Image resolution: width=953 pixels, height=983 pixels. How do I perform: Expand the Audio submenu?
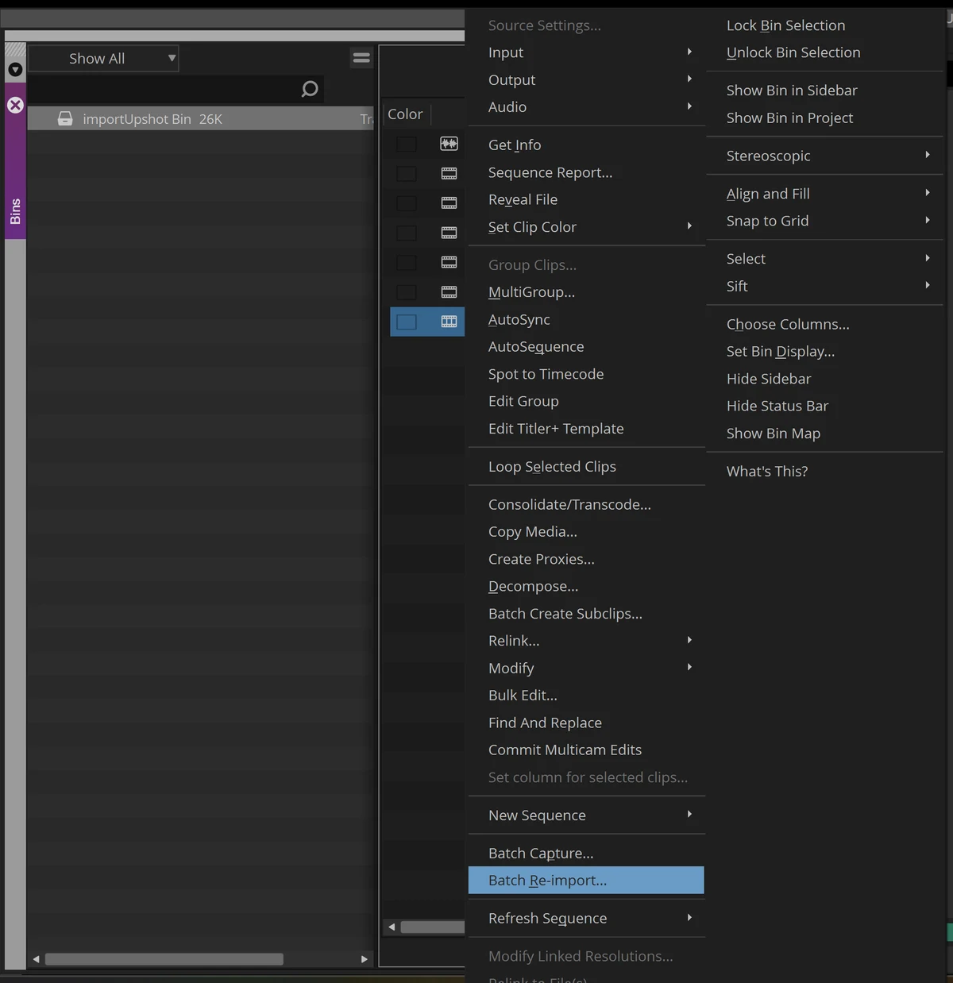coord(587,106)
